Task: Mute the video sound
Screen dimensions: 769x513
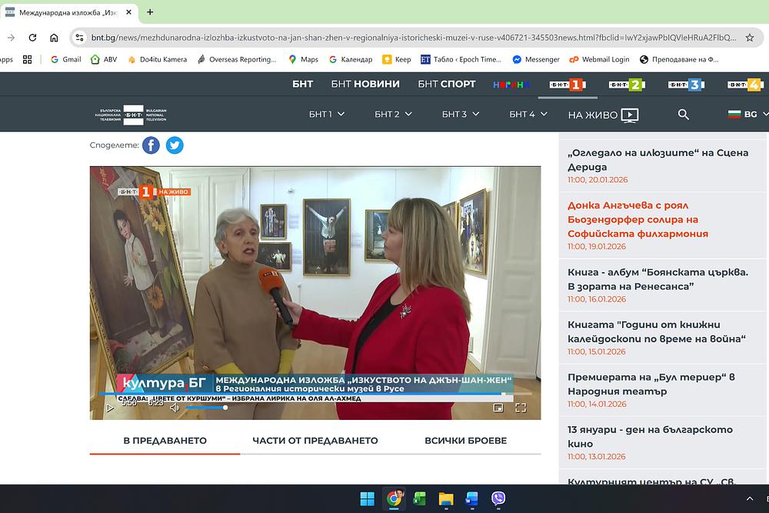Action: [175, 408]
